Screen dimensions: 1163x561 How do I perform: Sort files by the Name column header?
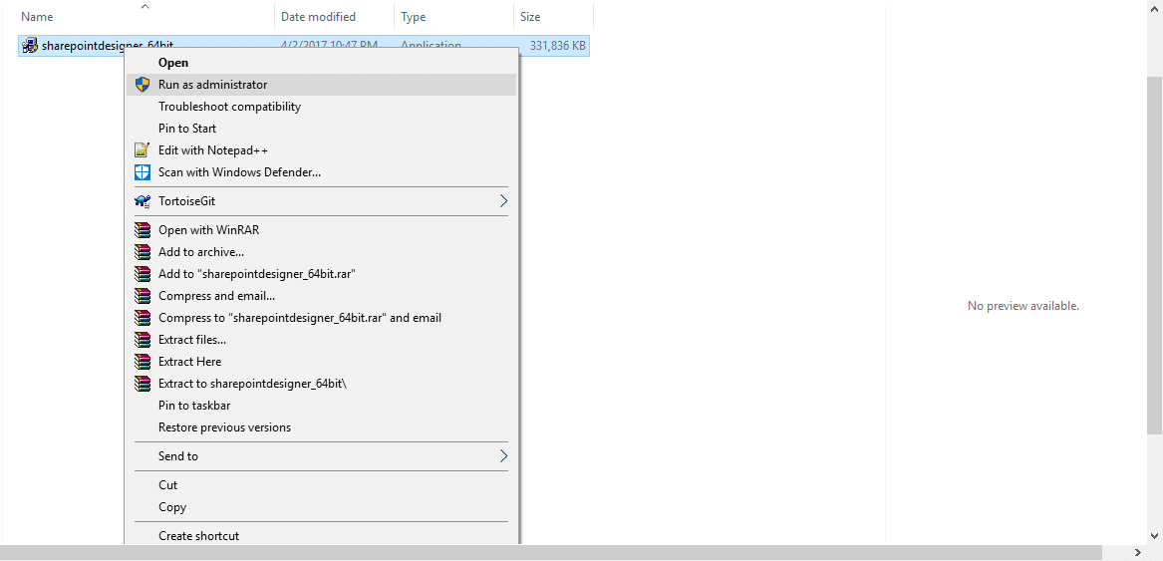pyautogui.click(x=145, y=16)
